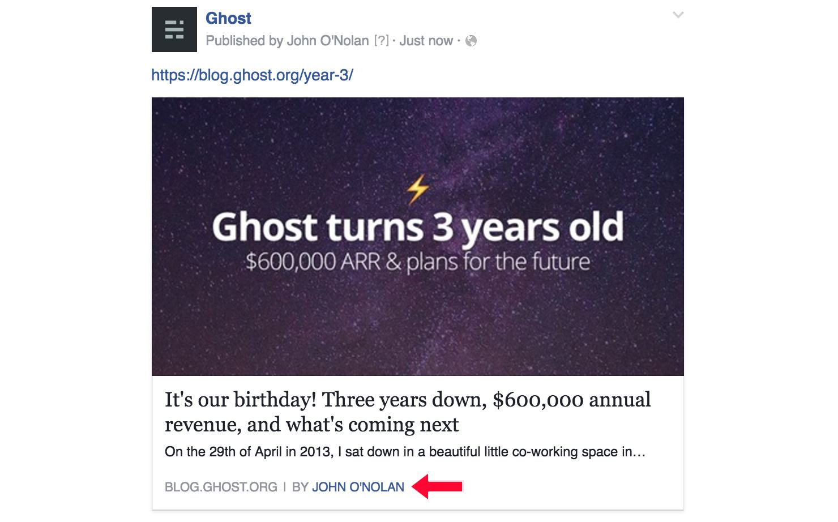The height and width of the screenshot is (522, 838).
Task: Click the pipe separator after BLOG.GHOST.ORG
Action: [285, 487]
